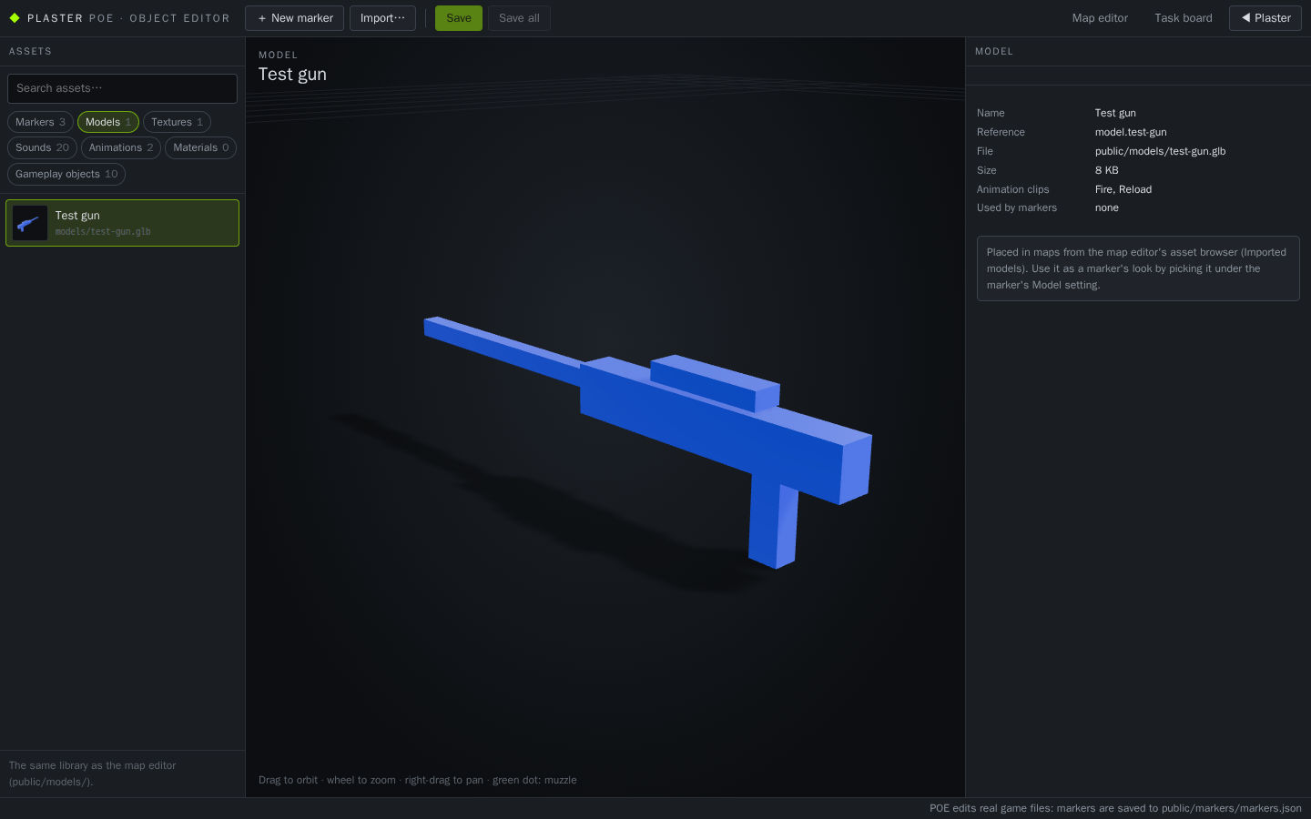Click the Save all button

point(519,18)
